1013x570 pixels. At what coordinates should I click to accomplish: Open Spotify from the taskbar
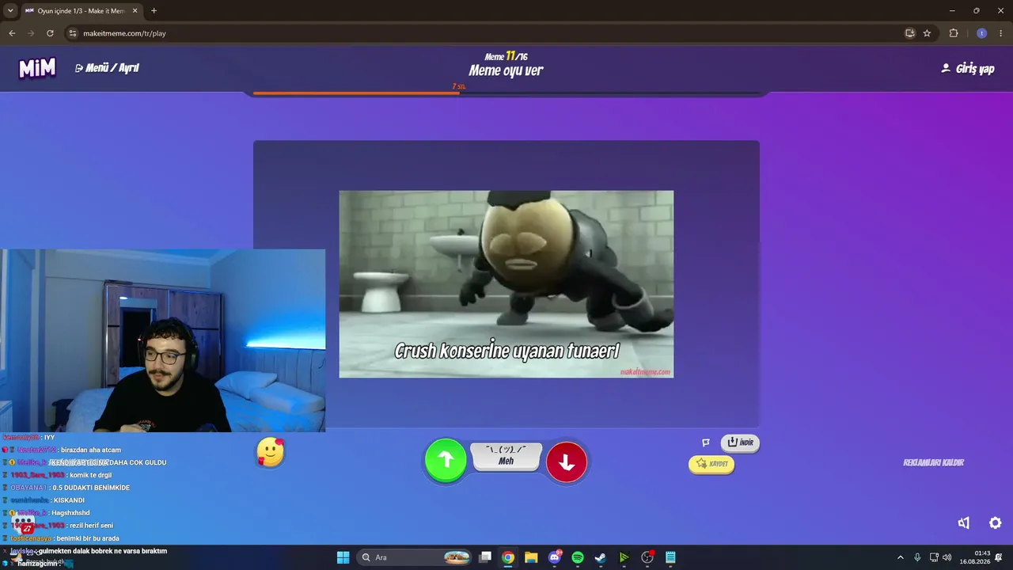point(578,557)
